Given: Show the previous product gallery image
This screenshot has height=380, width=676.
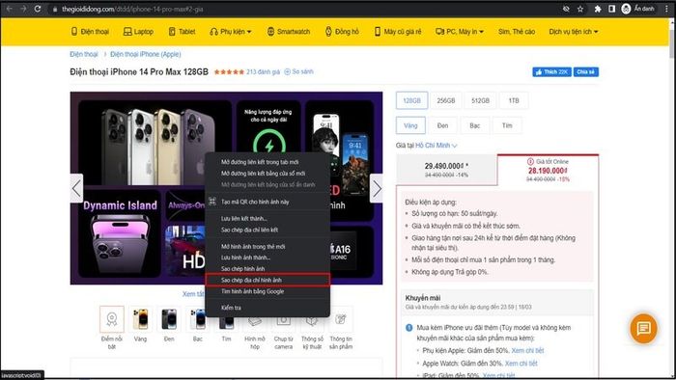Looking at the screenshot, I should click(76, 188).
